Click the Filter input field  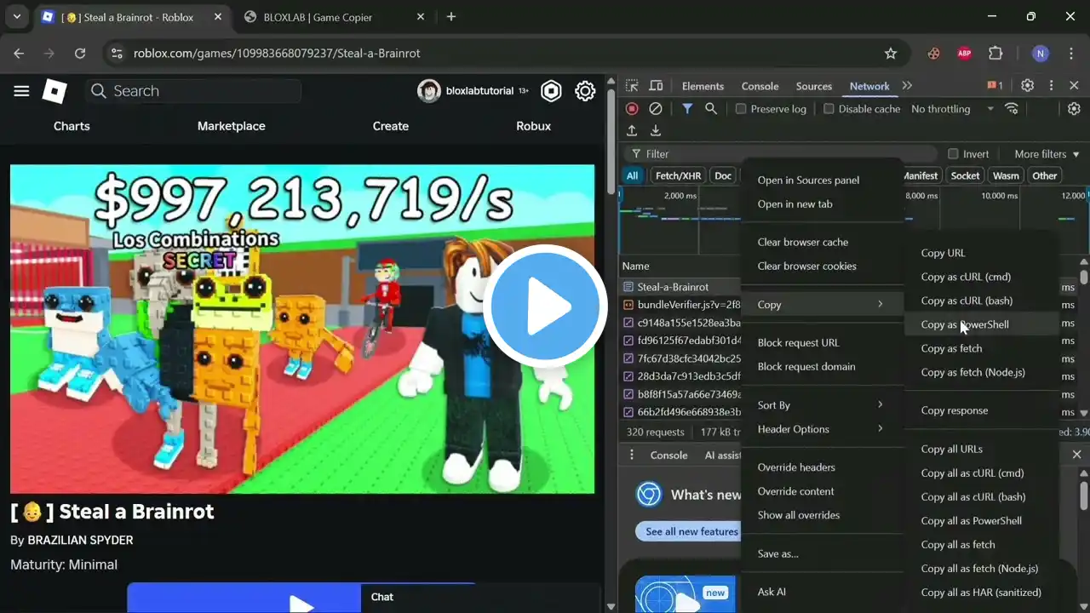pos(783,154)
